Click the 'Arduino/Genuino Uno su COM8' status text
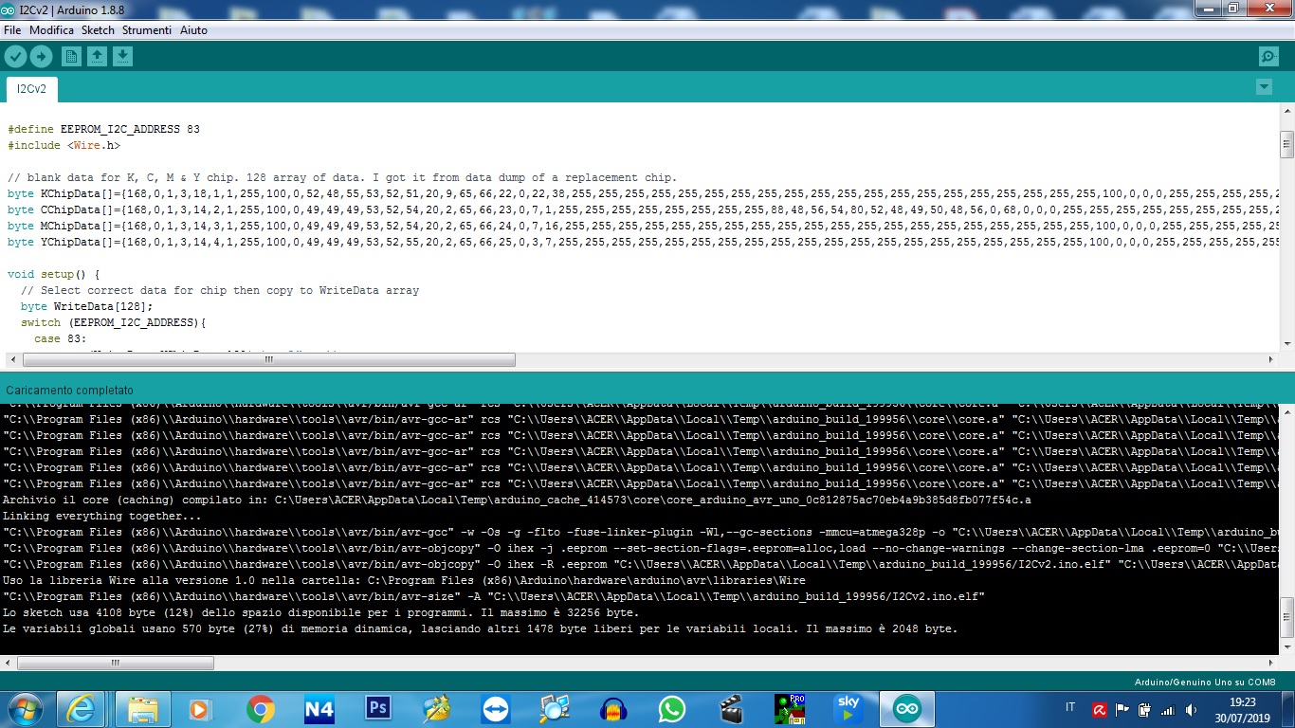 click(1205, 682)
